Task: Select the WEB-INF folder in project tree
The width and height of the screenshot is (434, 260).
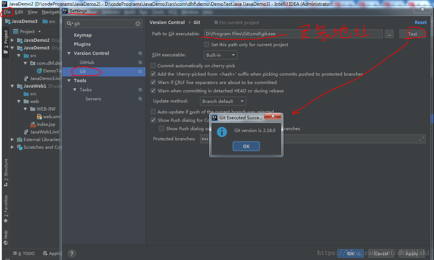Action: 46,109
